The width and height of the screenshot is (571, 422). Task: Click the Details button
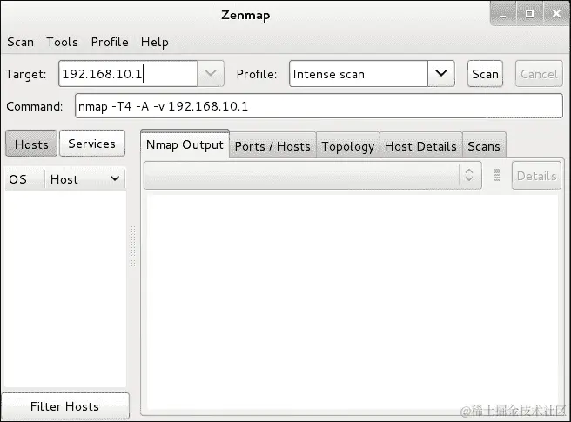(536, 176)
